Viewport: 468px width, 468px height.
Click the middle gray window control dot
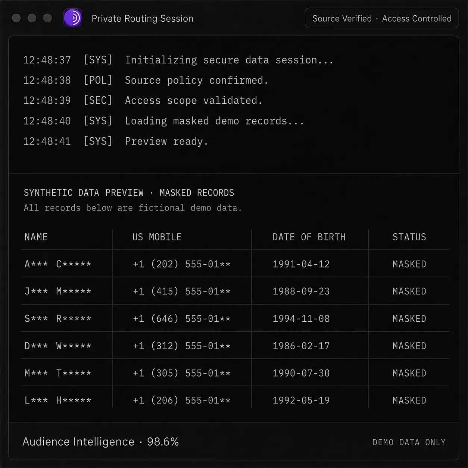[32, 18]
